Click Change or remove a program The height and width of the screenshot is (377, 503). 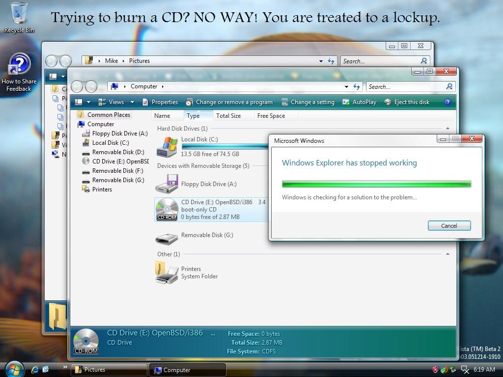[229, 102]
